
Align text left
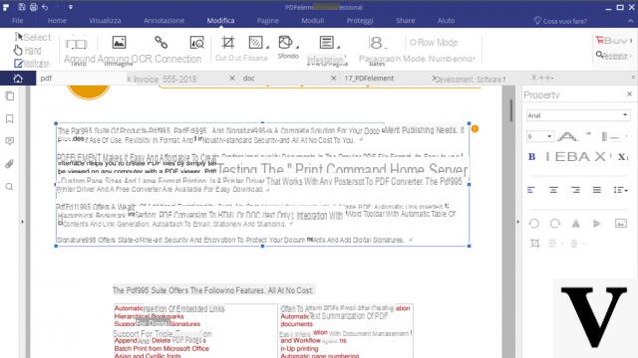pos(531,190)
